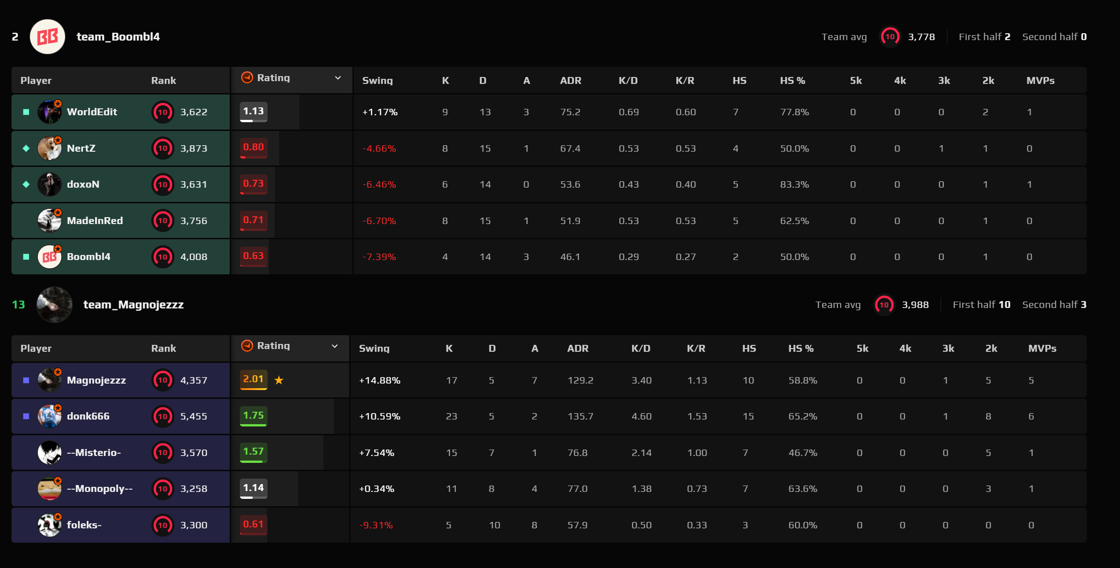Sort team_Boombl4 table by ADR column
Screen dimensions: 1120x568
pyautogui.click(x=571, y=81)
